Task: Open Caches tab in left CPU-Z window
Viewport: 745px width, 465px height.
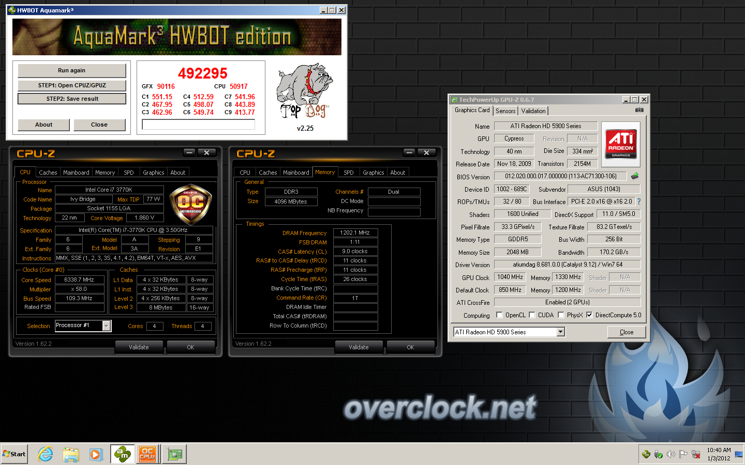Action: [x=48, y=173]
